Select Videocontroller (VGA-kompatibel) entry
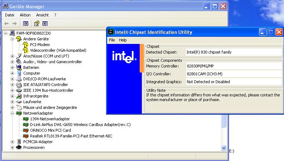 (x=58, y=50)
